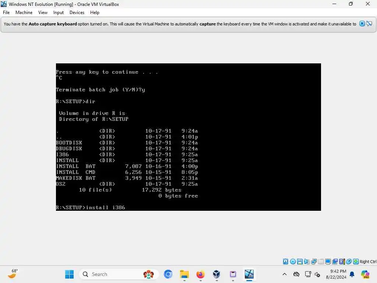This screenshot has width=377, height=283.
Task: Click the INSTALL CMD file row
Action: point(127,172)
